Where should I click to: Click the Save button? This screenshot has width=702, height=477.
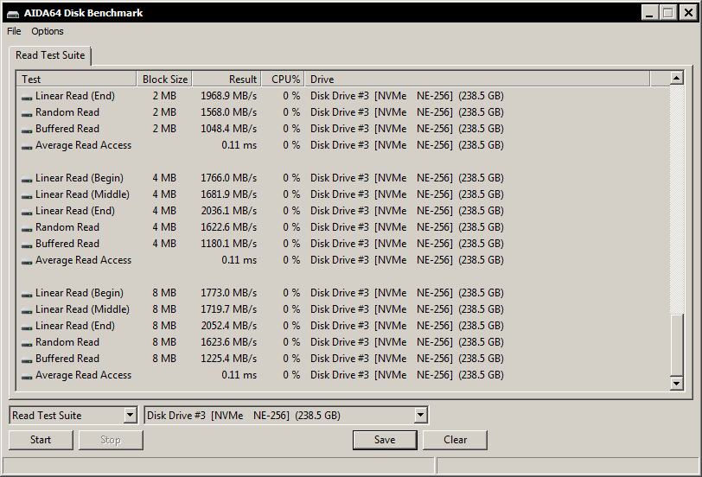click(x=385, y=440)
